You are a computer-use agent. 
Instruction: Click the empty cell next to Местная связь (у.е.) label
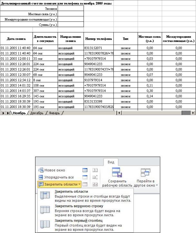click(71, 14)
